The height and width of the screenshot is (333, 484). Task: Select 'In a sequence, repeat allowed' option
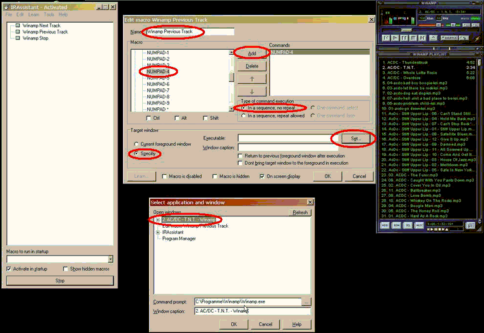[x=244, y=116]
